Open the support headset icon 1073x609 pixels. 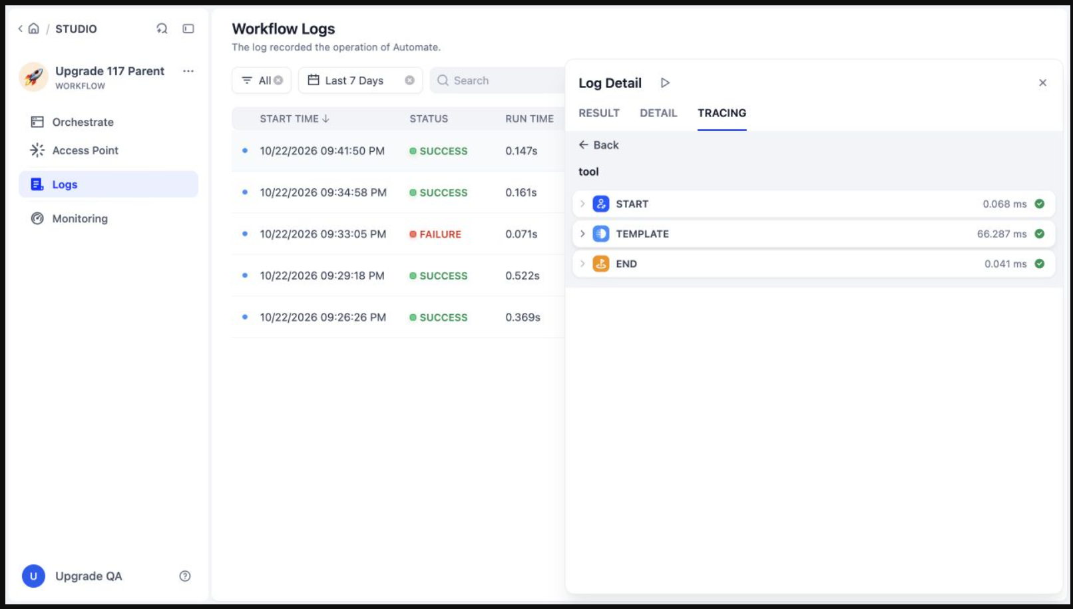[x=162, y=29]
